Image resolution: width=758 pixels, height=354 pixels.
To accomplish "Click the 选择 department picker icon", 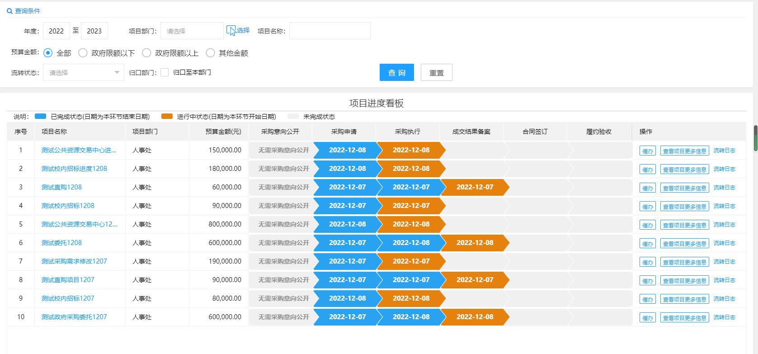I will [231, 31].
